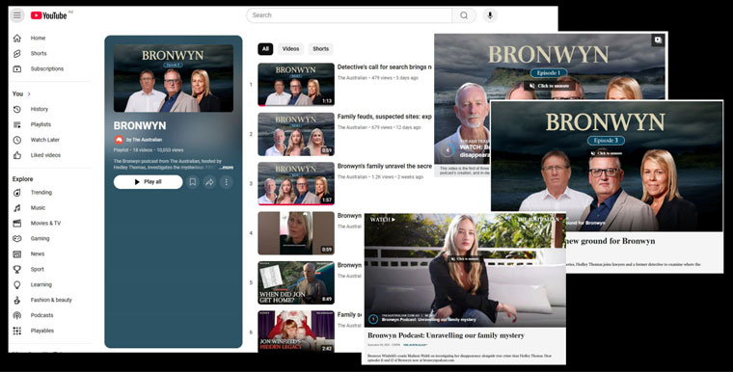Share the BRONWYN playlist

click(x=209, y=182)
